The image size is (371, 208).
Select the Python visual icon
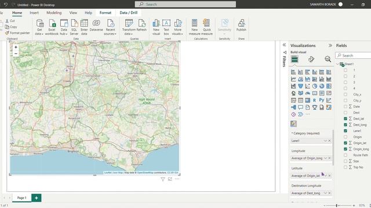[322, 100]
